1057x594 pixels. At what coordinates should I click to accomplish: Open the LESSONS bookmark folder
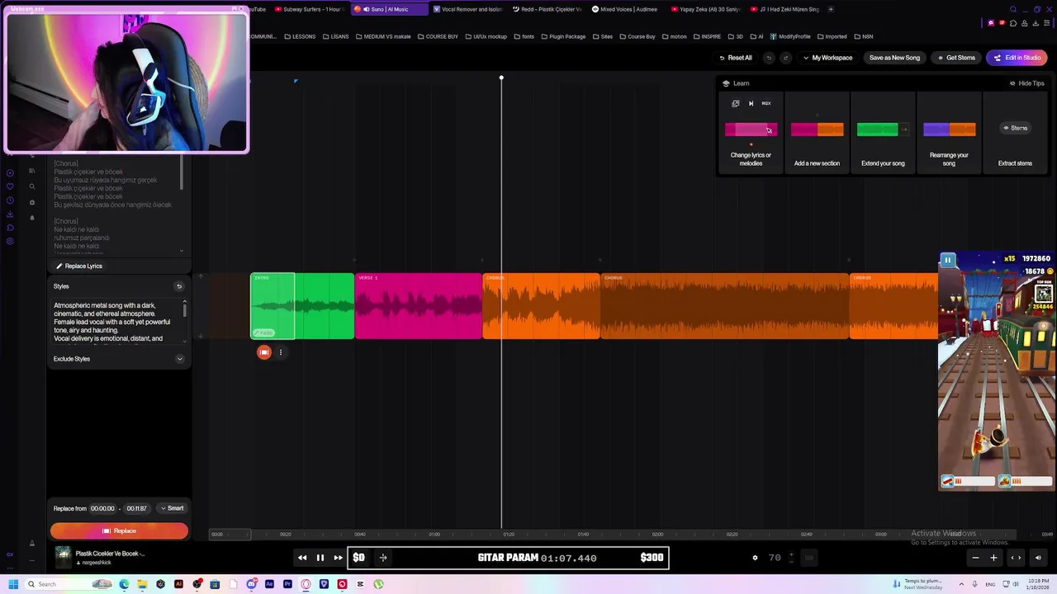(300, 36)
